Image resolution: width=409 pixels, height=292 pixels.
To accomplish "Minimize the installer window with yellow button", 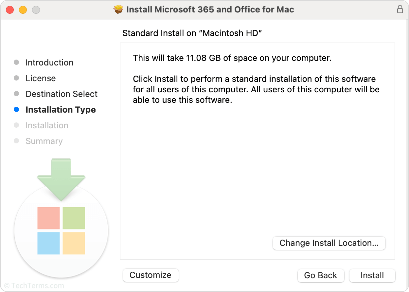I will (23, 10).
